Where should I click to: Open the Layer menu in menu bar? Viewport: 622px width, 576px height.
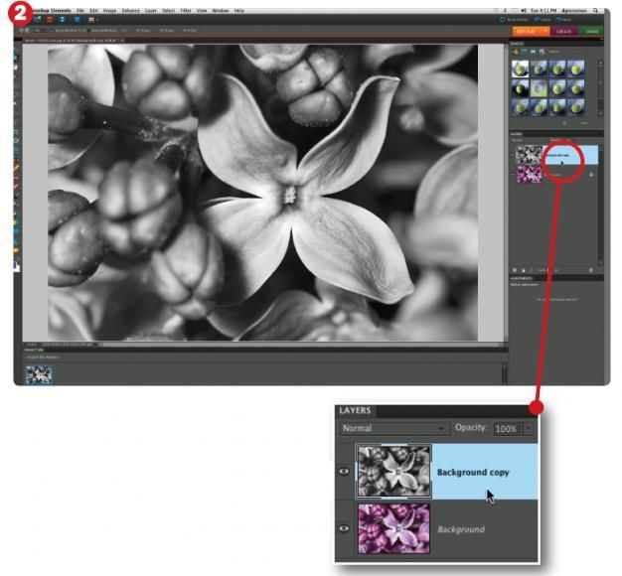[150, 10]
